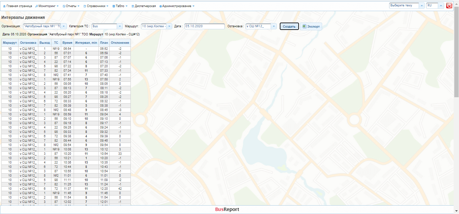
Task: Open the Мониторинг menu
Action: click(47, 6)
